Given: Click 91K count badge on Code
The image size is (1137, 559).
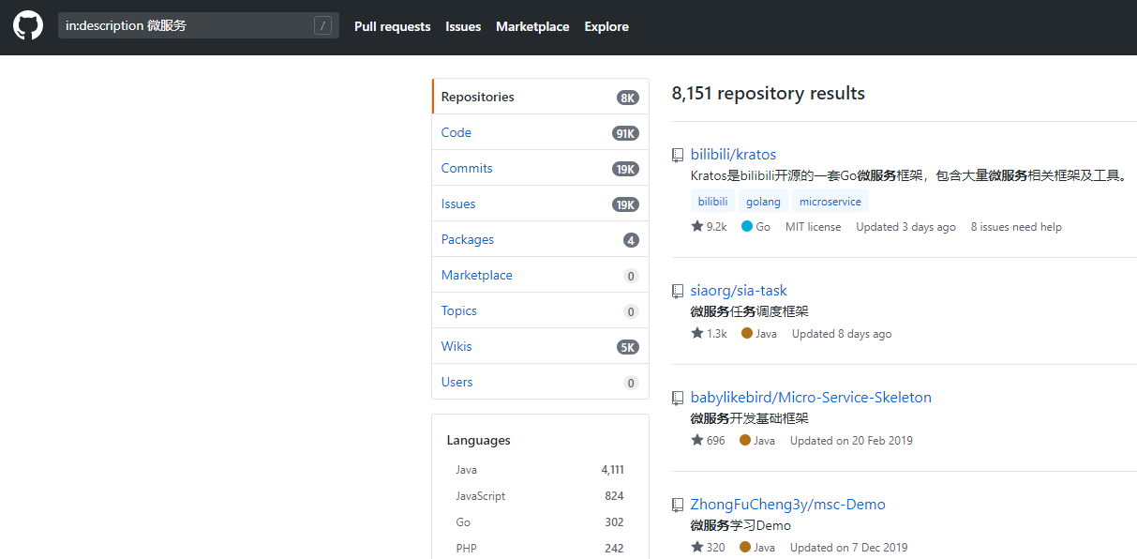Looking at the screenshot, I should [x=625, y=133].
